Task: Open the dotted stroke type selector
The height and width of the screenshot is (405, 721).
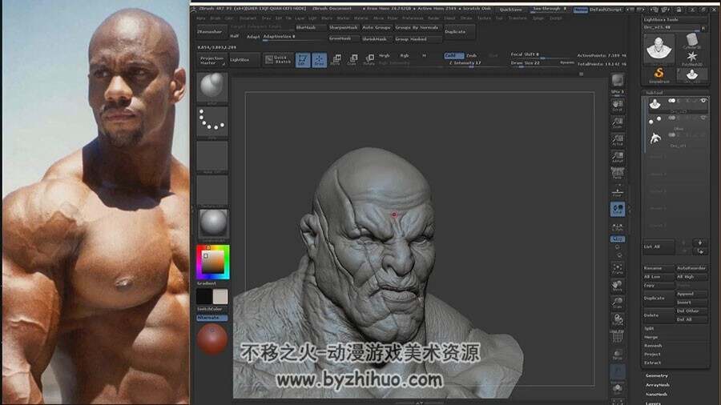Action: [x=212, y=122]
